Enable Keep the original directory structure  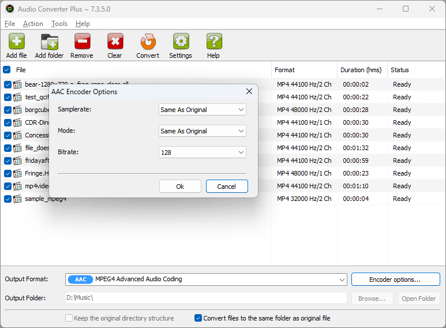(69, 318)
